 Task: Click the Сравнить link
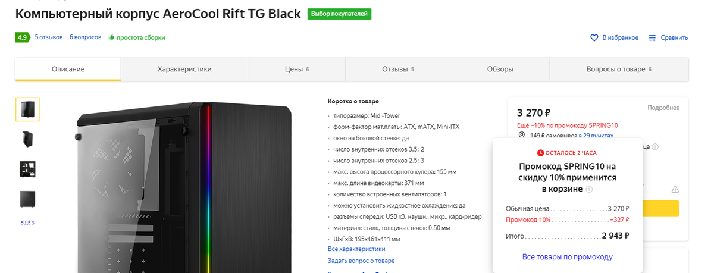(x=674, y=37)
